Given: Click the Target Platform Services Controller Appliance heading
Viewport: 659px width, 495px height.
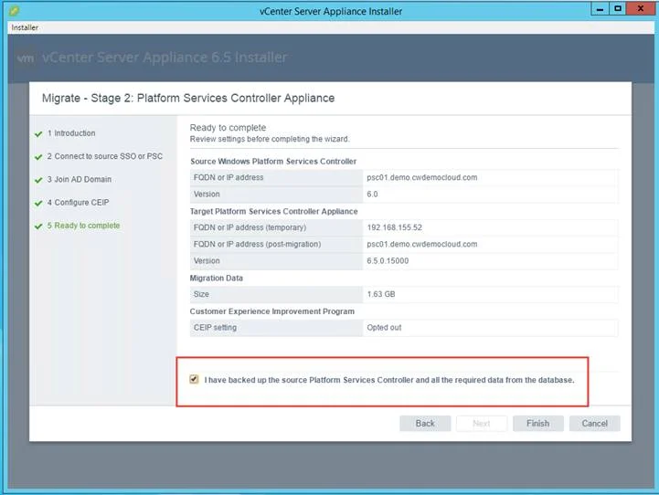Looking at the screenshot, I should (273, 211).
